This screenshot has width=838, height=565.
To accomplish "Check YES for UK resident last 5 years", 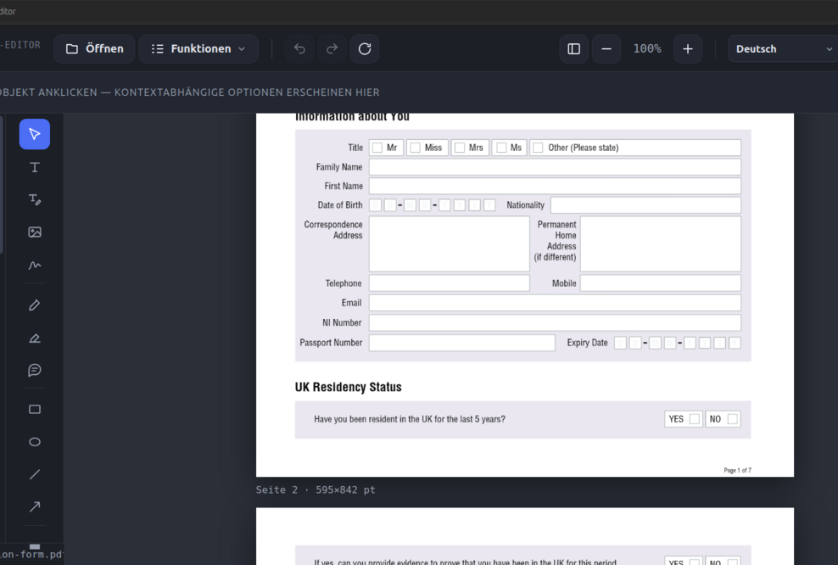I will [x=695, y=419].
